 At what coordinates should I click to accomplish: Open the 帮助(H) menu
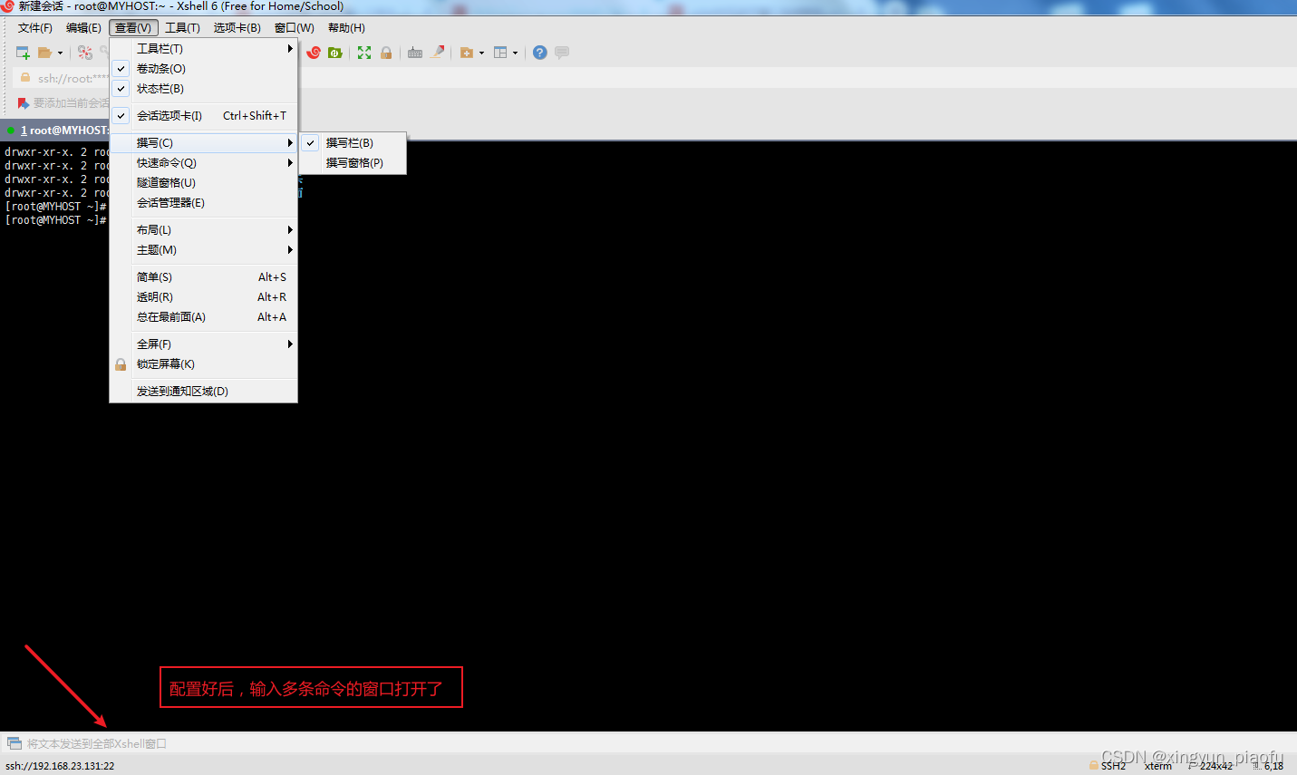[346, 28]
